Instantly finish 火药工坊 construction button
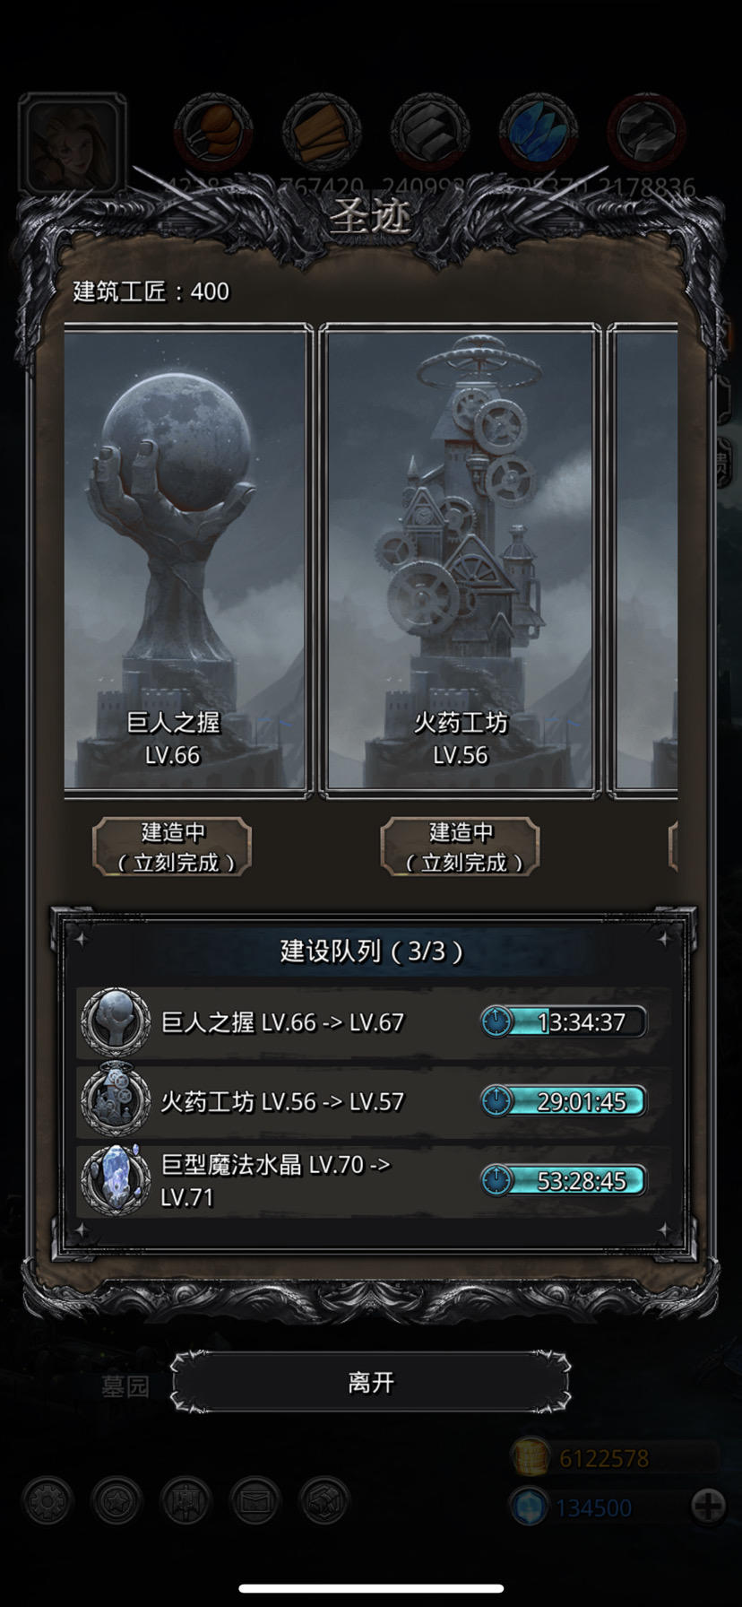The image size is (742, 1607). click(461, 847)
